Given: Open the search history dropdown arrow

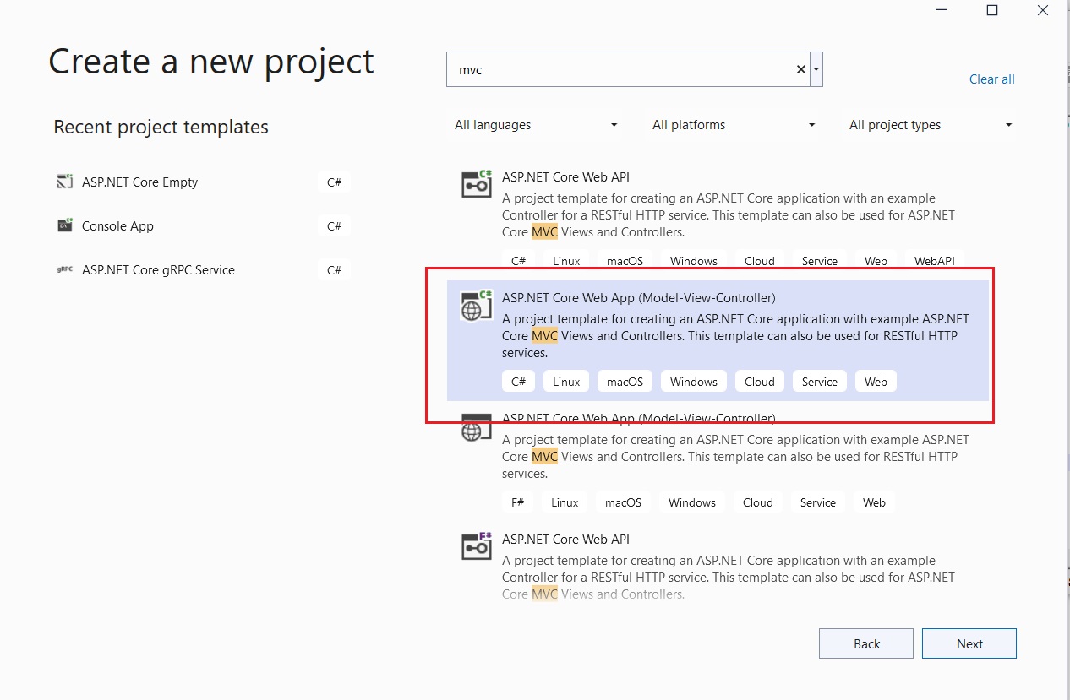Looking at the screenshot, I should [816, 69].
